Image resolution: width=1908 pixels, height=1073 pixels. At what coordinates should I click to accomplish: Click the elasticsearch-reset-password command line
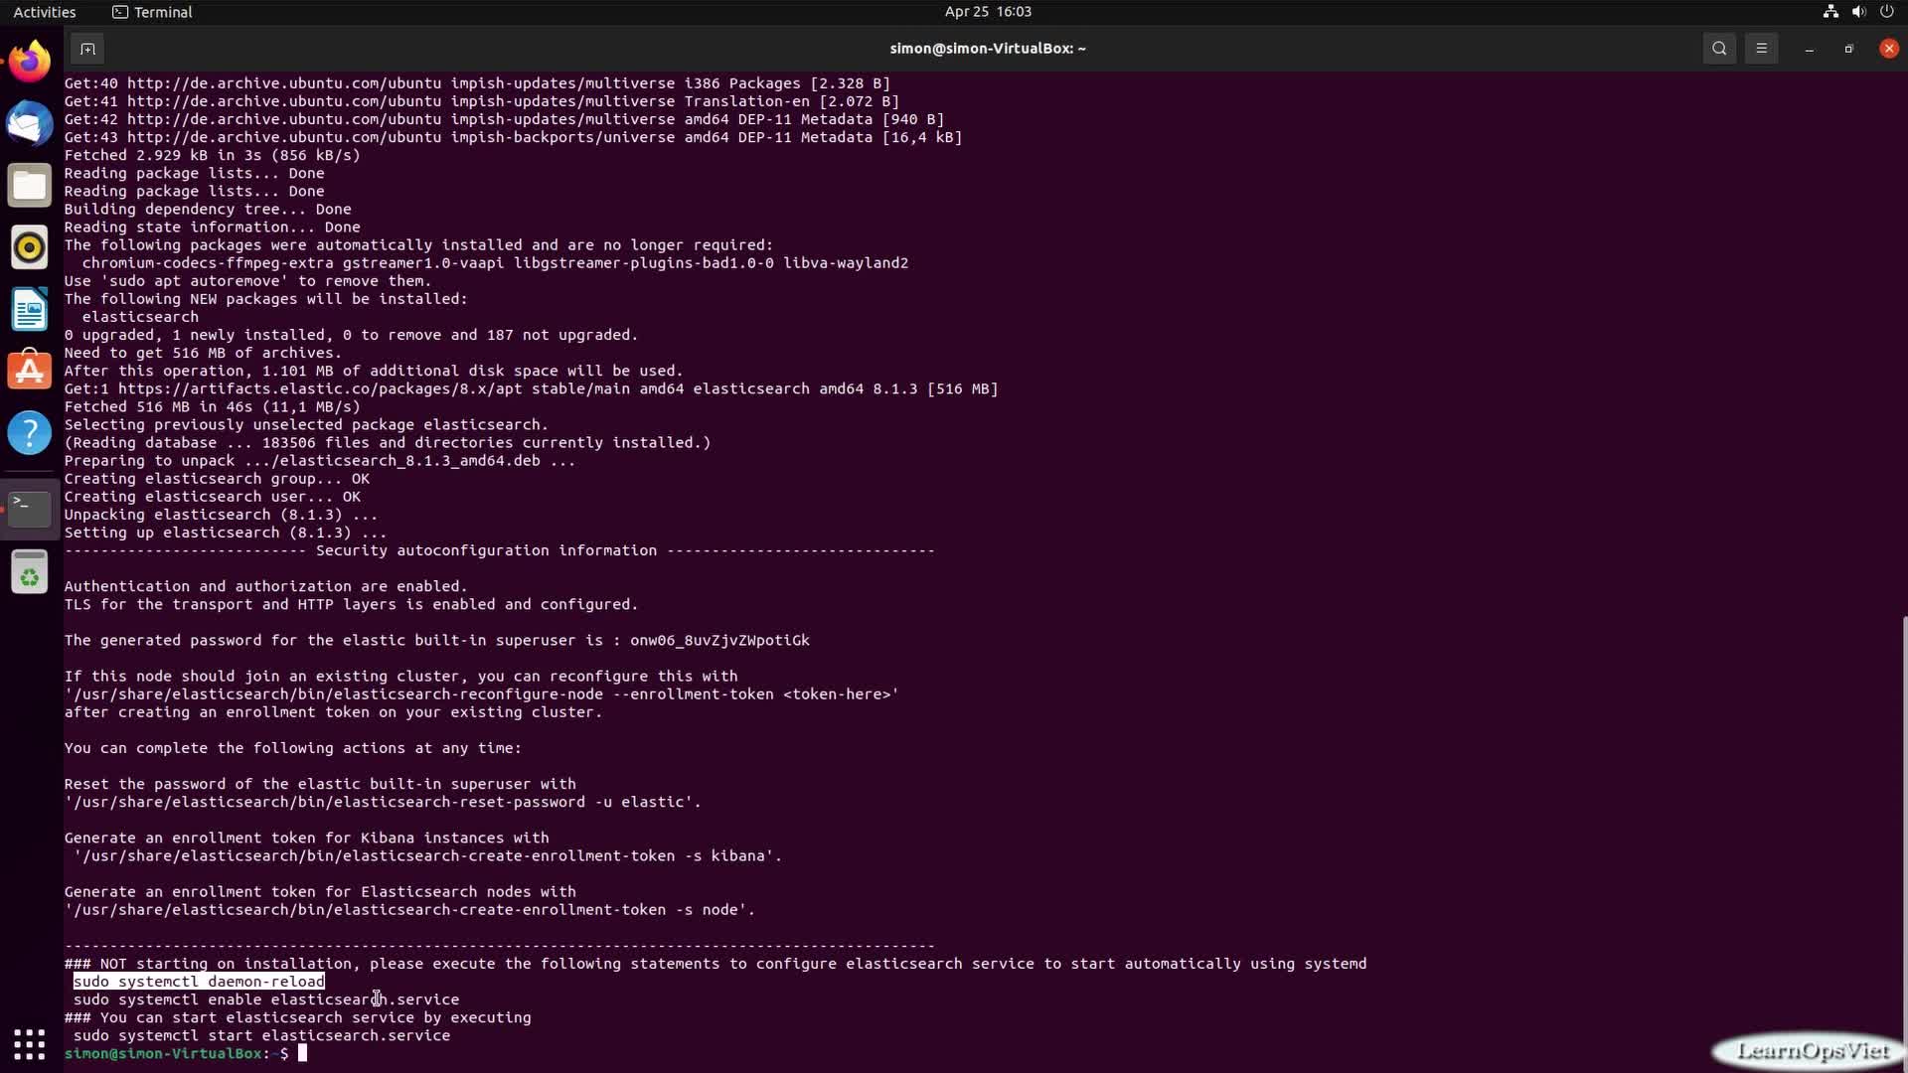click(x=383, y=802)
